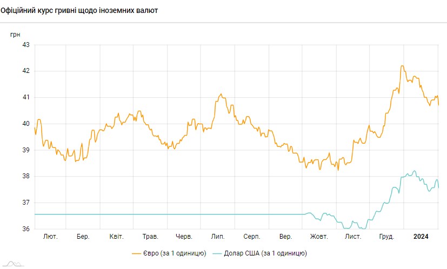Click the Серп. month label on the axis
Viewport: 447px width, 269px height.
point(252,237)
